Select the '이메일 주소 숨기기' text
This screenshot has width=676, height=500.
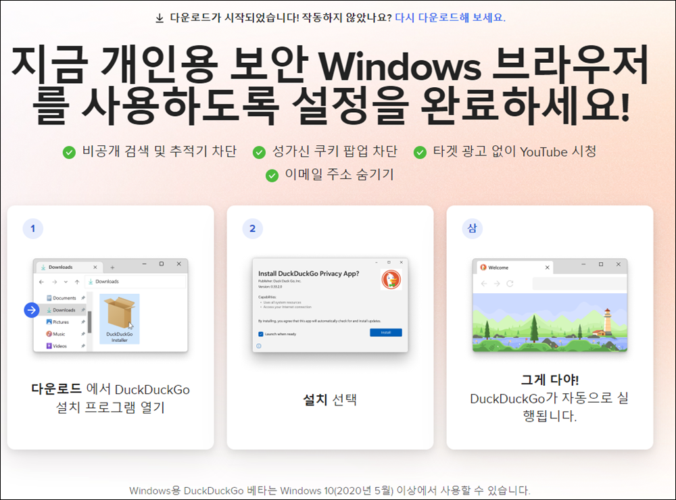(x=339, y=174)
